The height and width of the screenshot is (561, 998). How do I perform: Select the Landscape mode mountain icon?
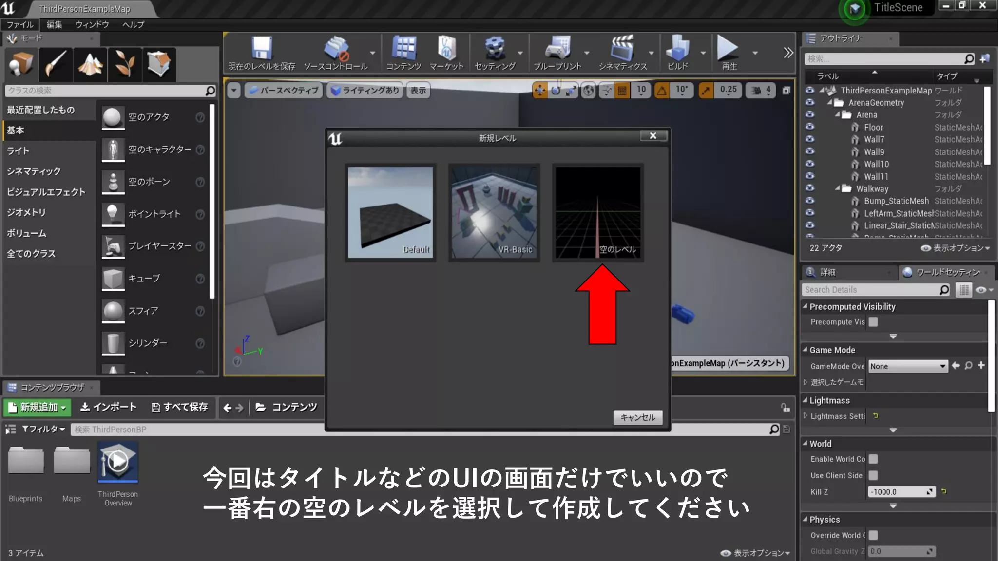[x=90, y=64]
